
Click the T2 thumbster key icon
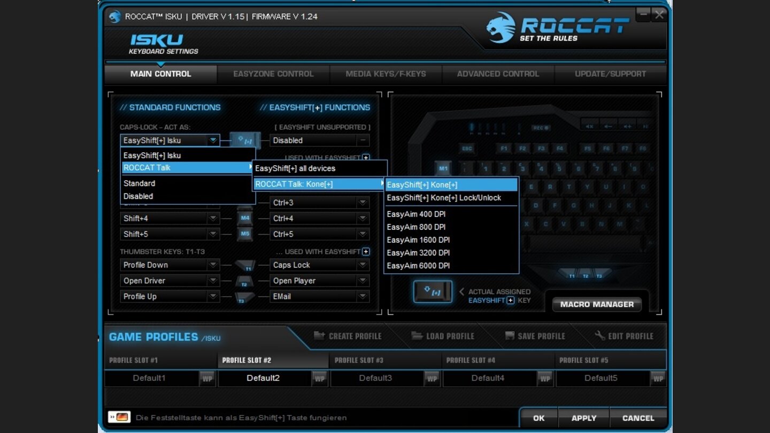244,282
